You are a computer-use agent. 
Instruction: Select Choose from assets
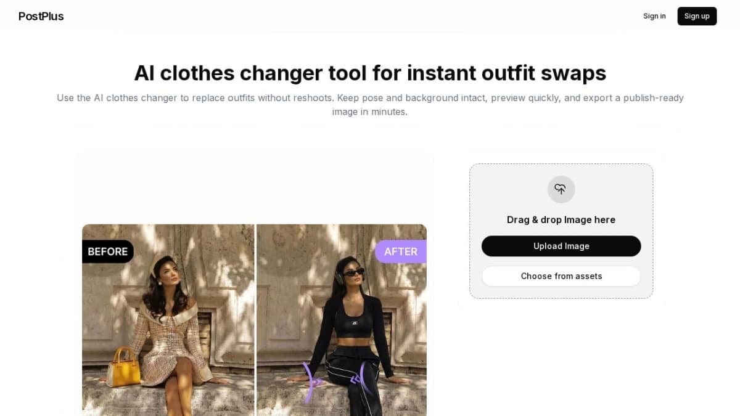561,276
